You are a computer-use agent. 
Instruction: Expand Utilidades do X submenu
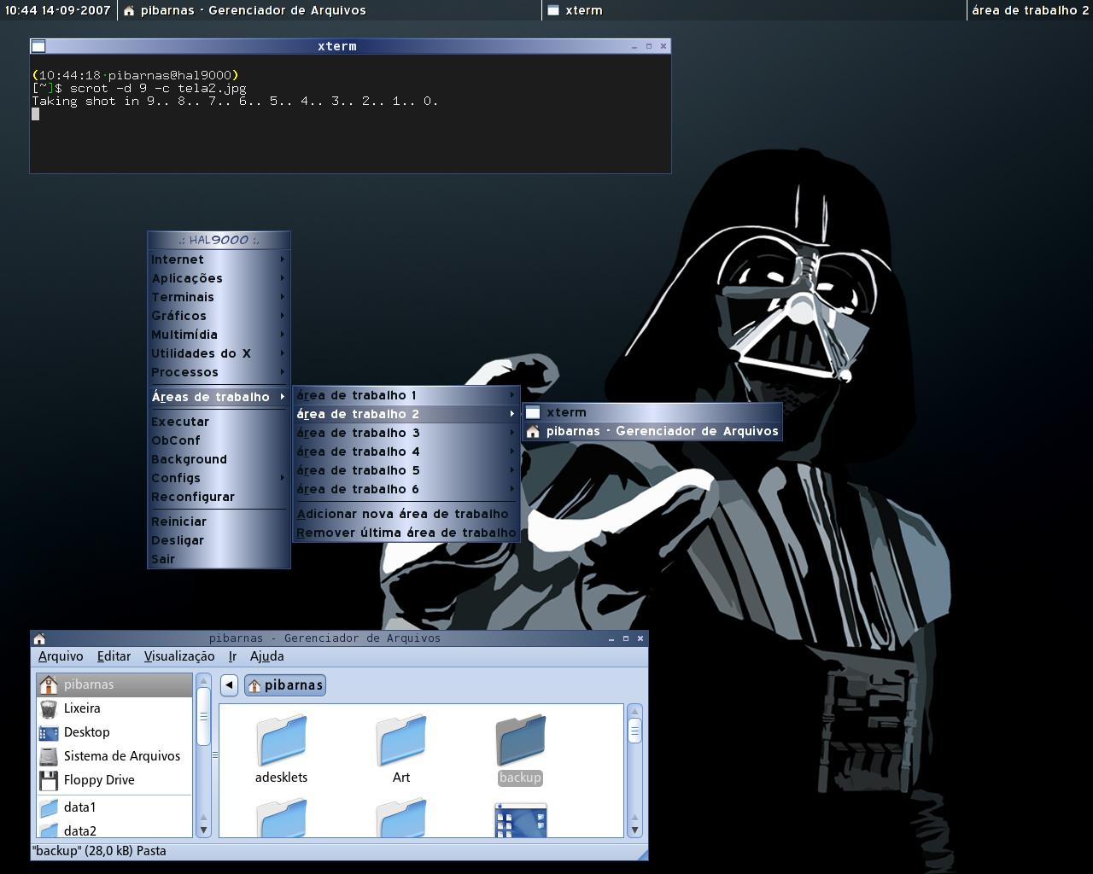click(x=219, y=353)
